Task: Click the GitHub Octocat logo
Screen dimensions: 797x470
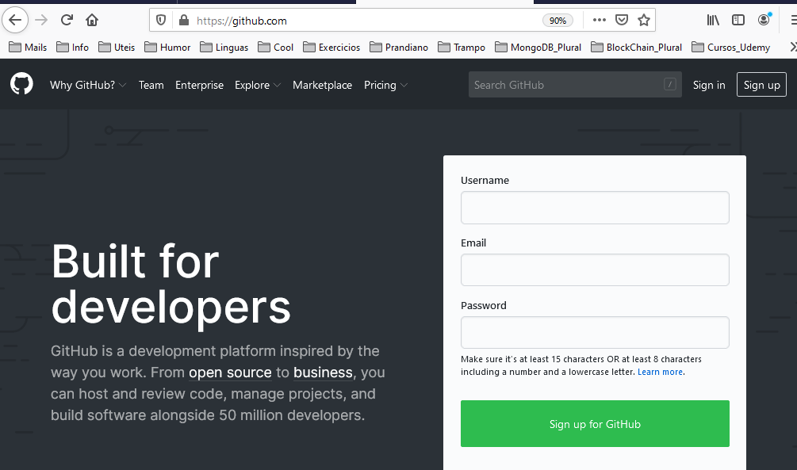Action: (x=22, y=84)
